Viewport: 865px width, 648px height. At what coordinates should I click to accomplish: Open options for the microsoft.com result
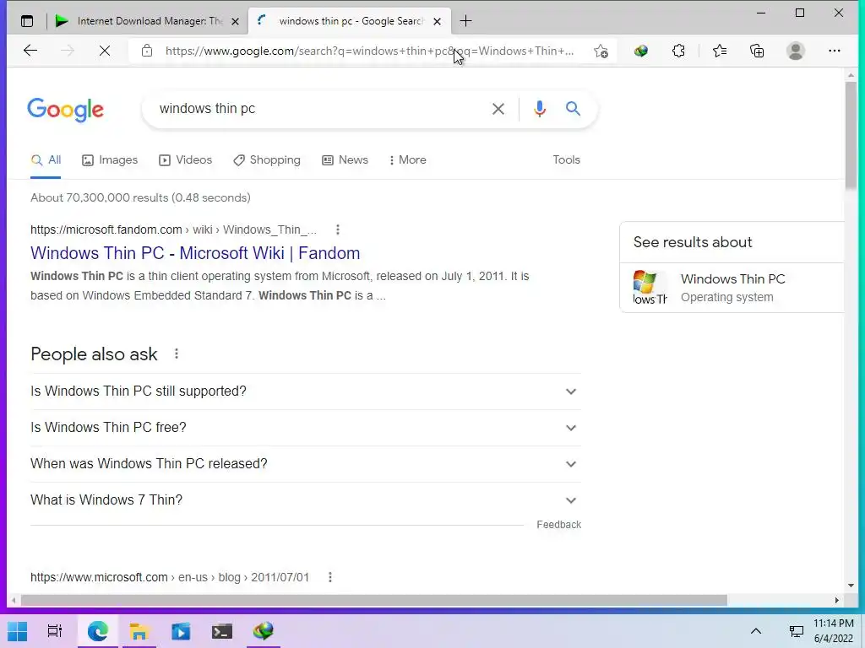(330, 577)
